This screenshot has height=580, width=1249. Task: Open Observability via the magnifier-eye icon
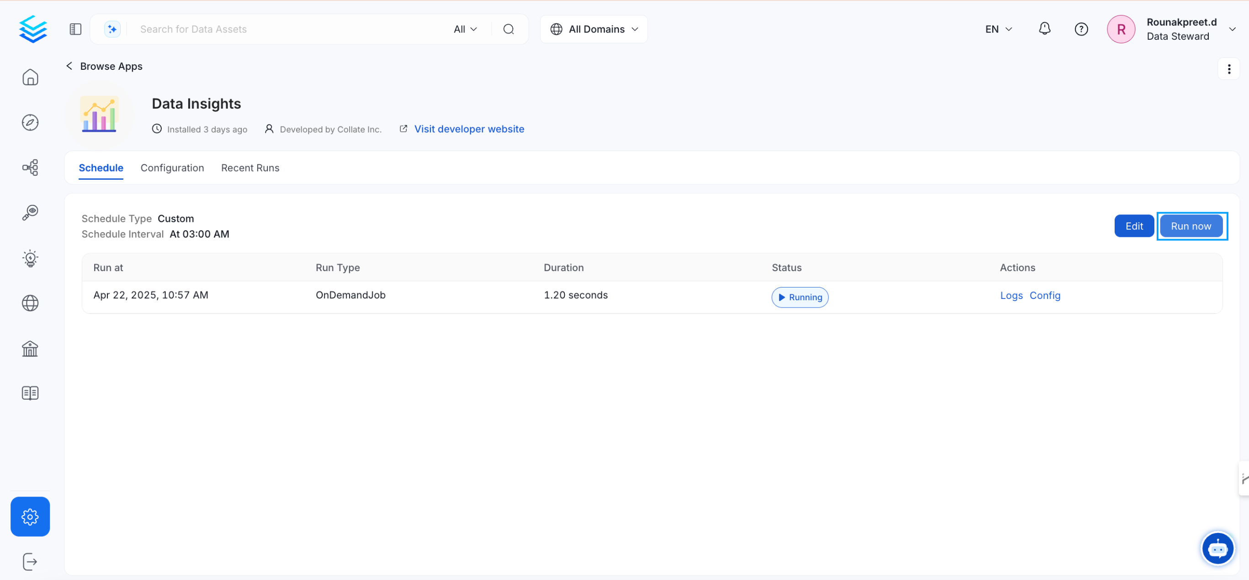[30, 213]
